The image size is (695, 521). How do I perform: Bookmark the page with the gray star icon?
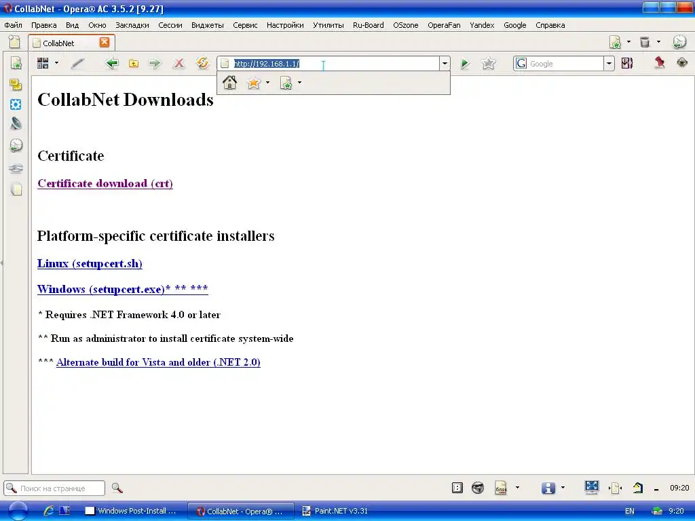488,63
